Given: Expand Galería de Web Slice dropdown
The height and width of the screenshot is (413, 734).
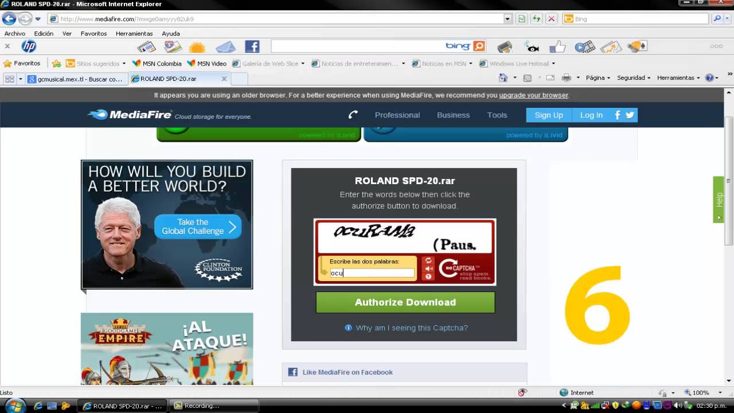Looking at the screenshot, I should [303, 64].
